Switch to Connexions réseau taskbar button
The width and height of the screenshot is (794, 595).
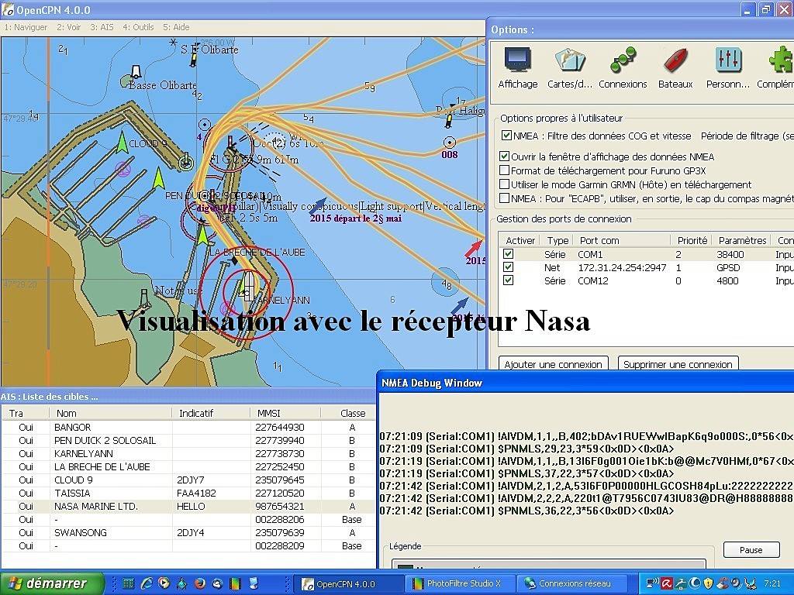coord(571,583)
